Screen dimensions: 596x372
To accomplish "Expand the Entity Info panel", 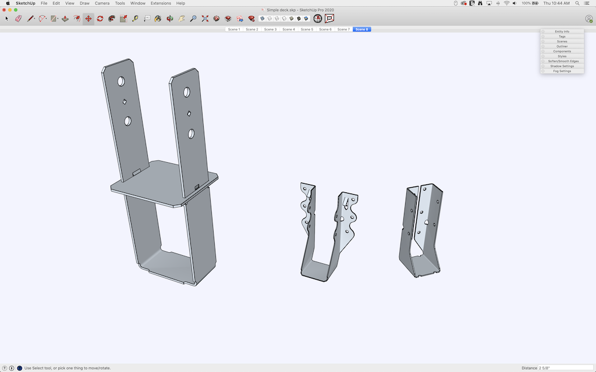I will pyautogui.click(x=562, y=31).
